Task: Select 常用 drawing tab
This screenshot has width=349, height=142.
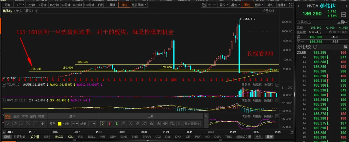Action: [x=7, y=116]
